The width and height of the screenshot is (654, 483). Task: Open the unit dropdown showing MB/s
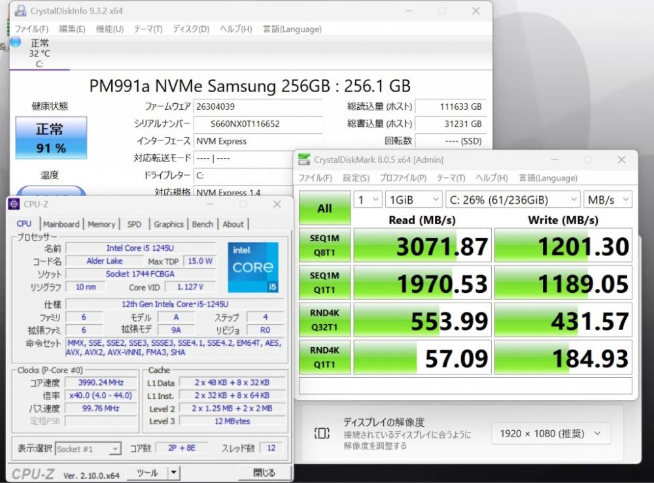pyautogui.click(x=608, y=199)
